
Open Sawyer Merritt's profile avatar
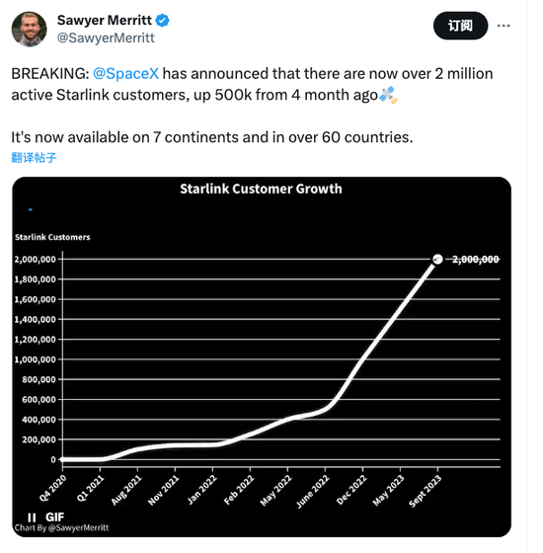(30, 29)
